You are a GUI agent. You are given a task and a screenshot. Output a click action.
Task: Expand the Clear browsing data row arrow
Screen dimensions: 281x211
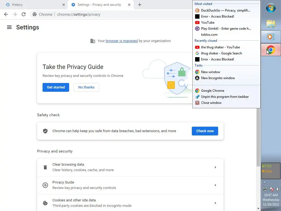point(215,167)
